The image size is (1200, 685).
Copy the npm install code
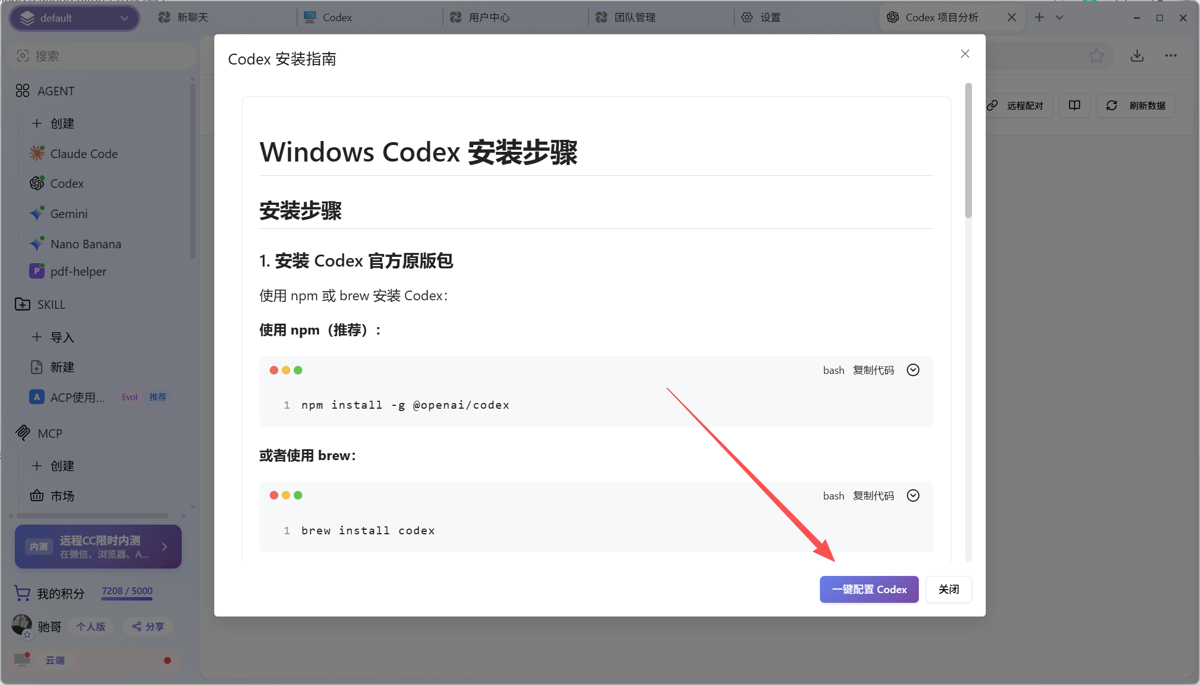pos(873,370)
